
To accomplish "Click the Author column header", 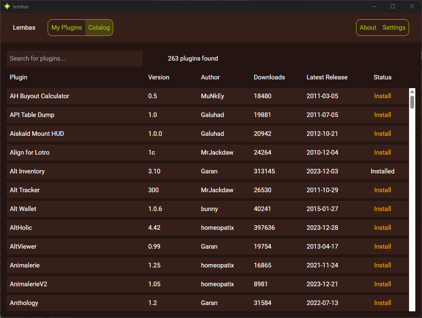I will (x=210, y=77).
